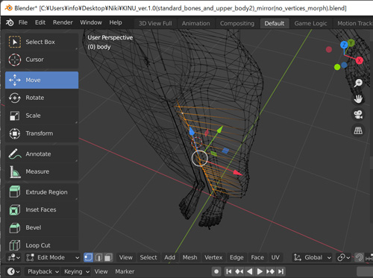373x278 pixels.
Task: Jump to first frame
Action: (x=229, y=271)
